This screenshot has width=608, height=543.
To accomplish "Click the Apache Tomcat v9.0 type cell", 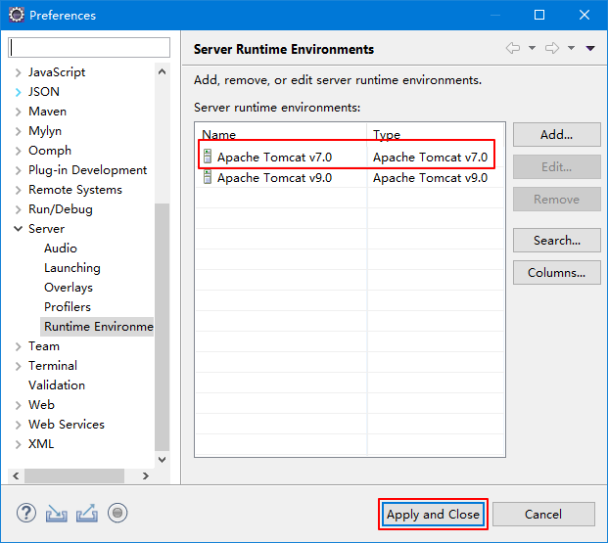I will coord(430,177).
